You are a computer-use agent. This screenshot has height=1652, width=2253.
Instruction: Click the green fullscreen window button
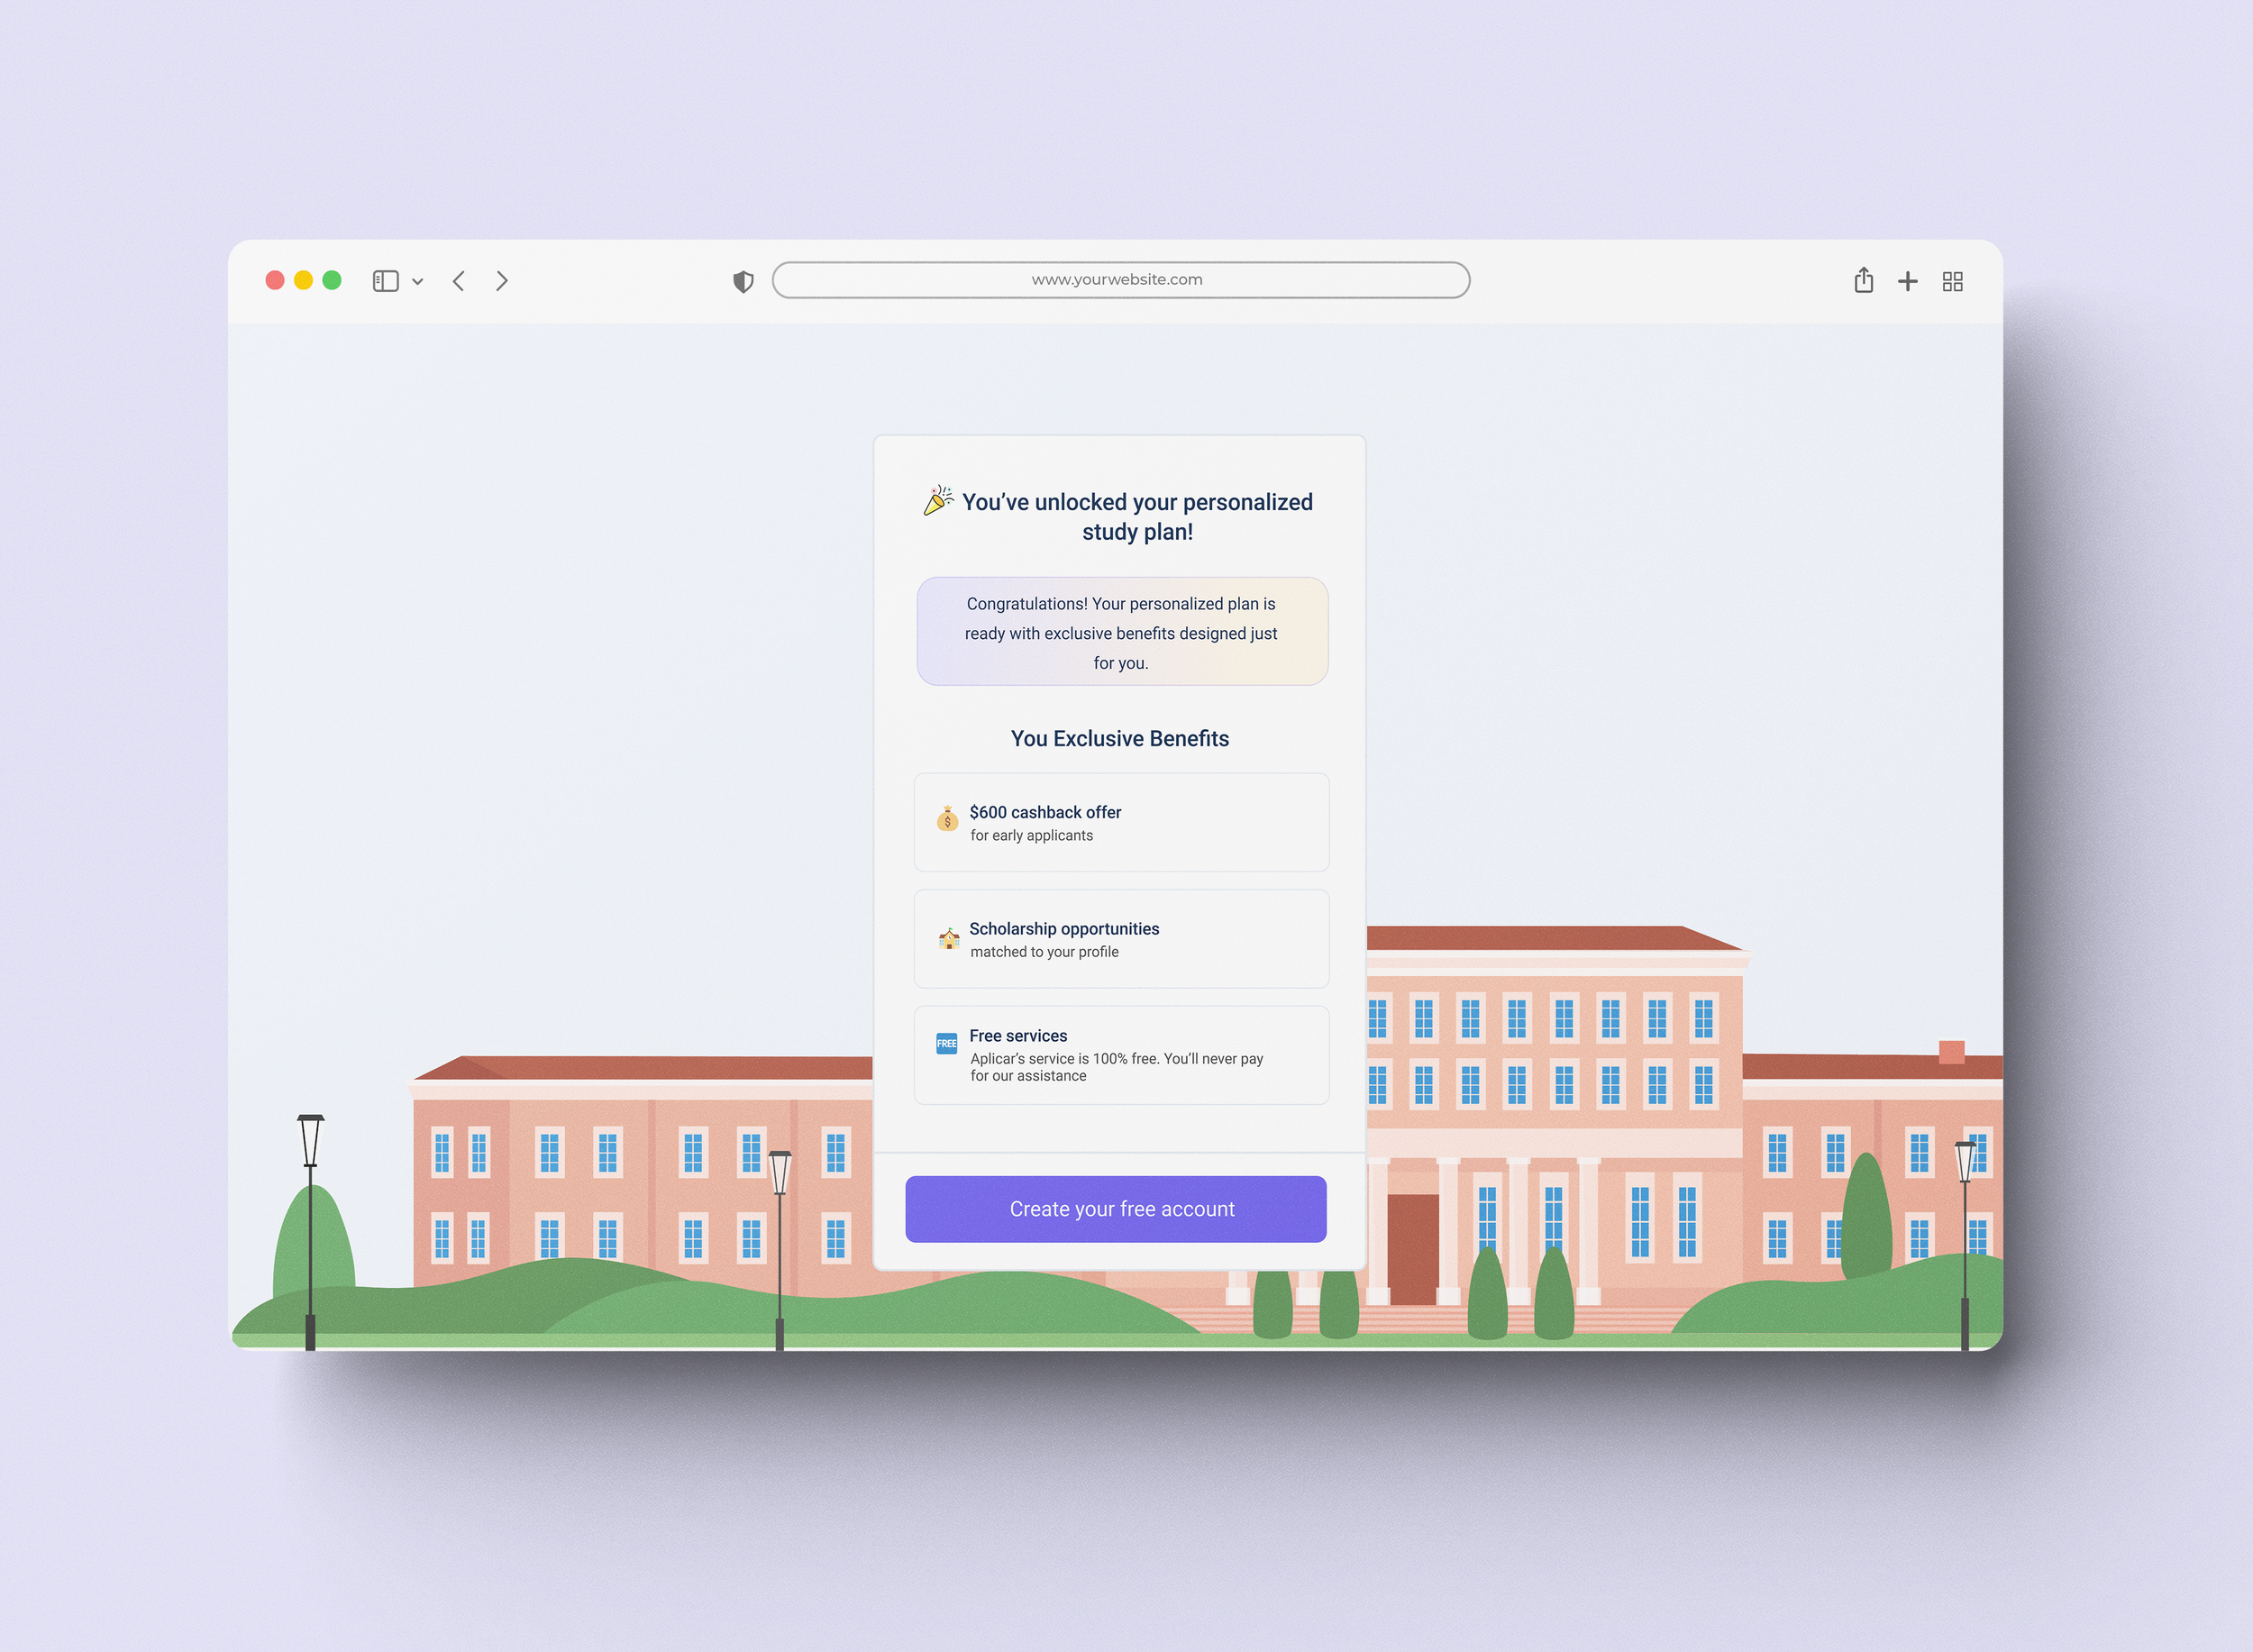332,280
